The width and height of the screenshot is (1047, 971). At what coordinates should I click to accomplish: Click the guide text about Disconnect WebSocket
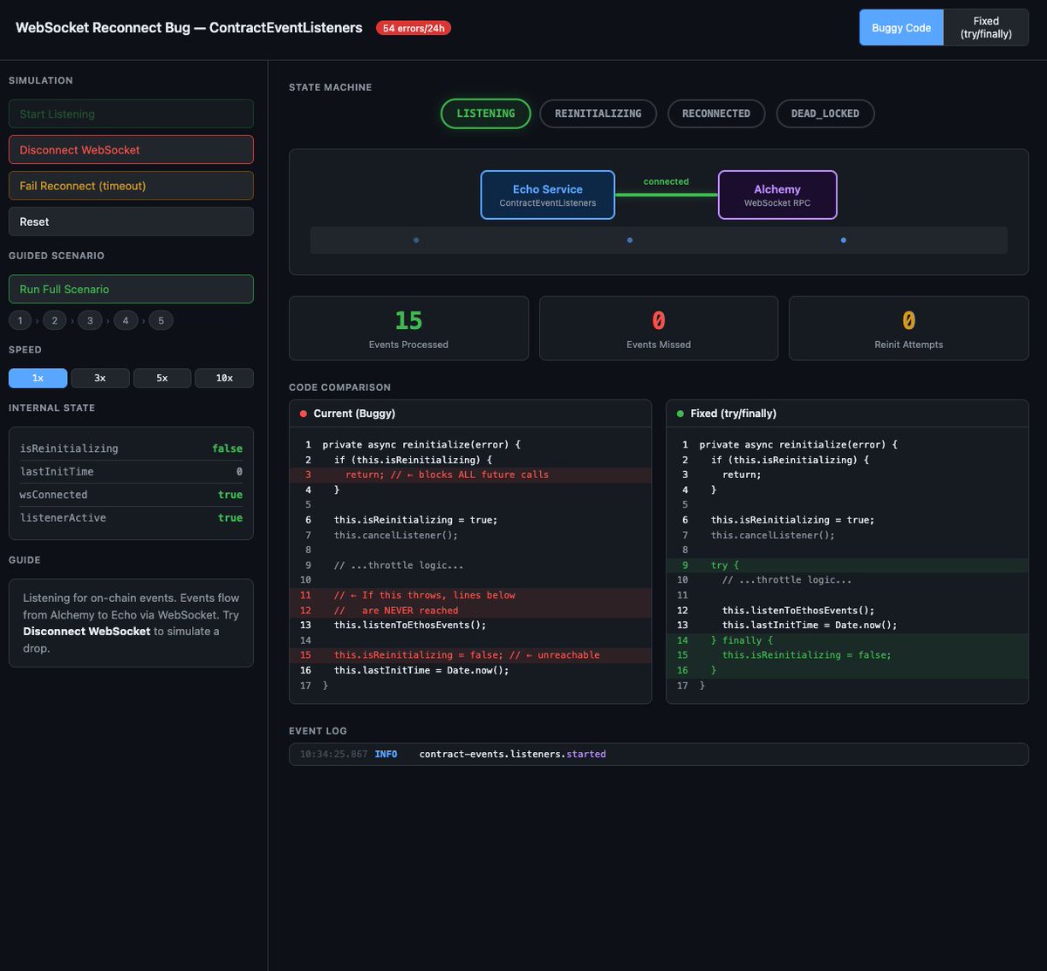click(x=131, y=623)
